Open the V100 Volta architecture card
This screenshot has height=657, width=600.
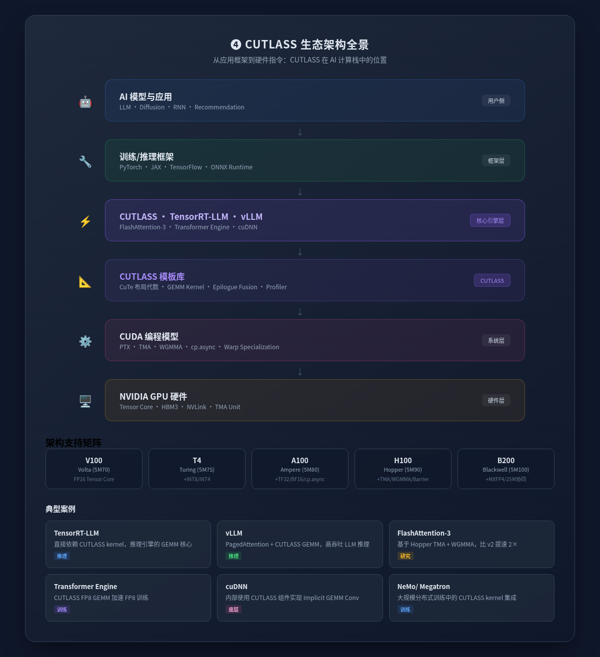tap(94, 469)
